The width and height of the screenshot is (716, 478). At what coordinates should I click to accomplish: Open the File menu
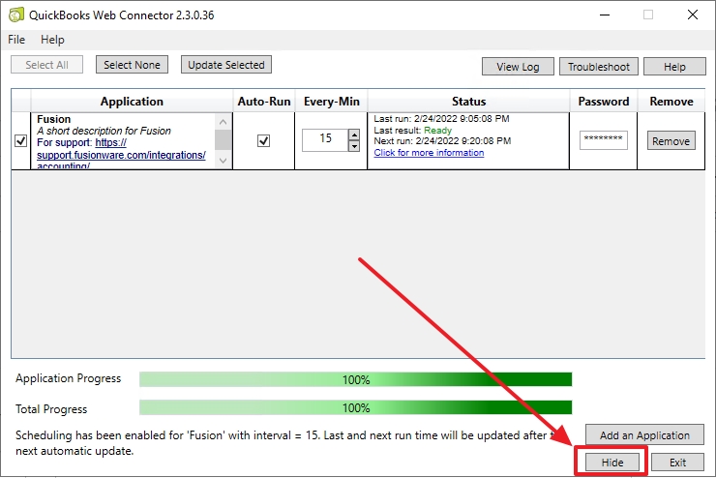click(x=16, y=40)
